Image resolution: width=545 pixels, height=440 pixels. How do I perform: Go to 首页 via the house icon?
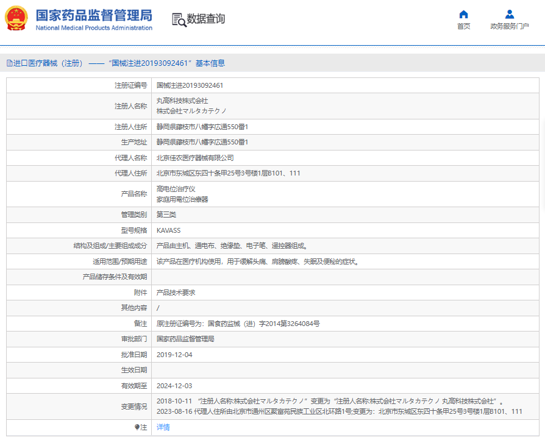coord(463,14)
